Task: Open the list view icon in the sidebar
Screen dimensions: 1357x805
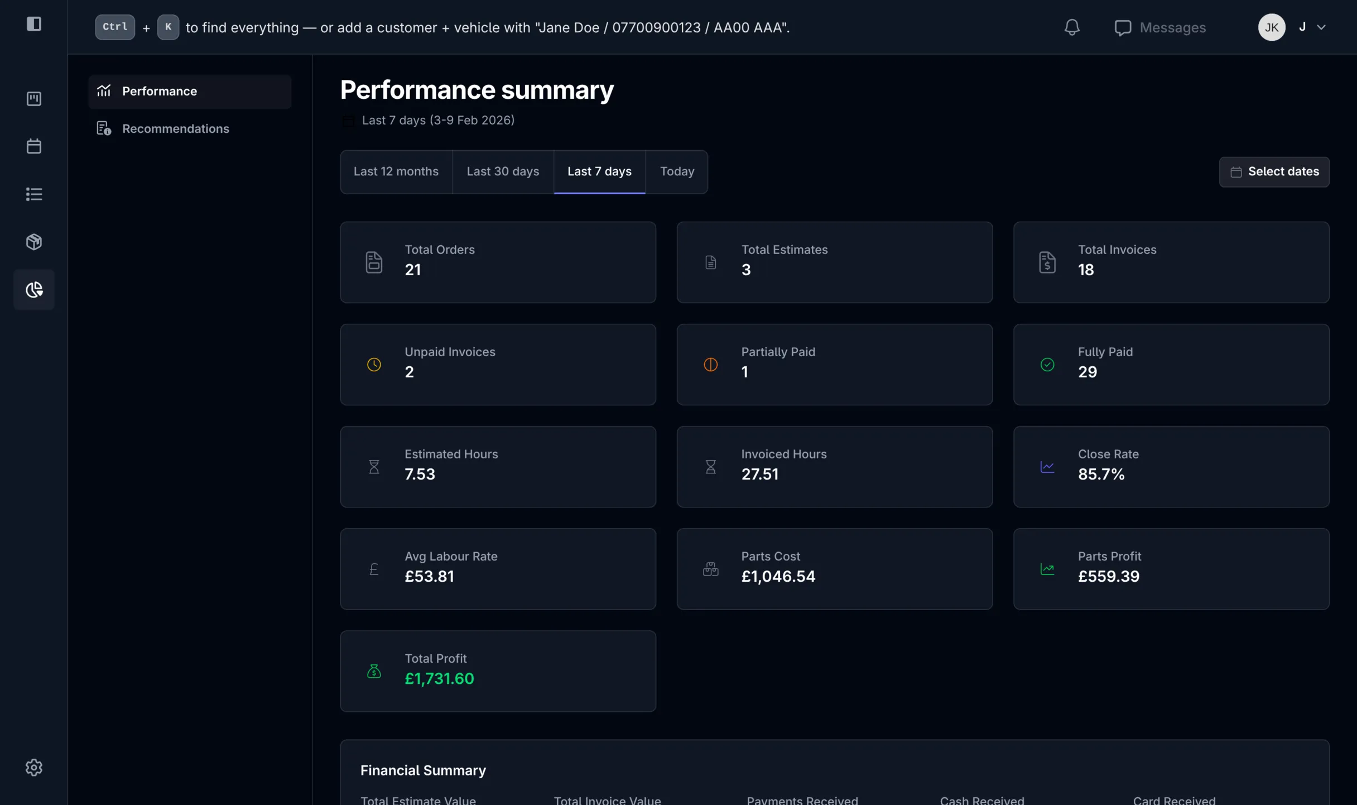Action: pos(33,194)
